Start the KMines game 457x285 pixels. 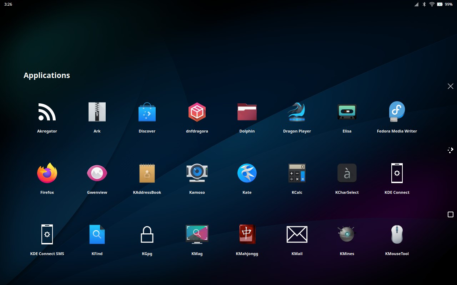point(347,234)
